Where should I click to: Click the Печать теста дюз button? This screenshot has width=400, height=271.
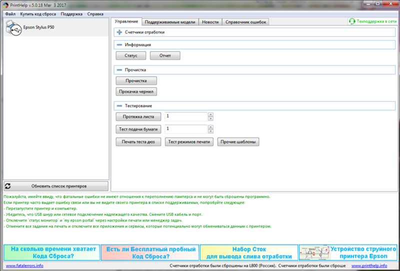[x=138, y=142]
